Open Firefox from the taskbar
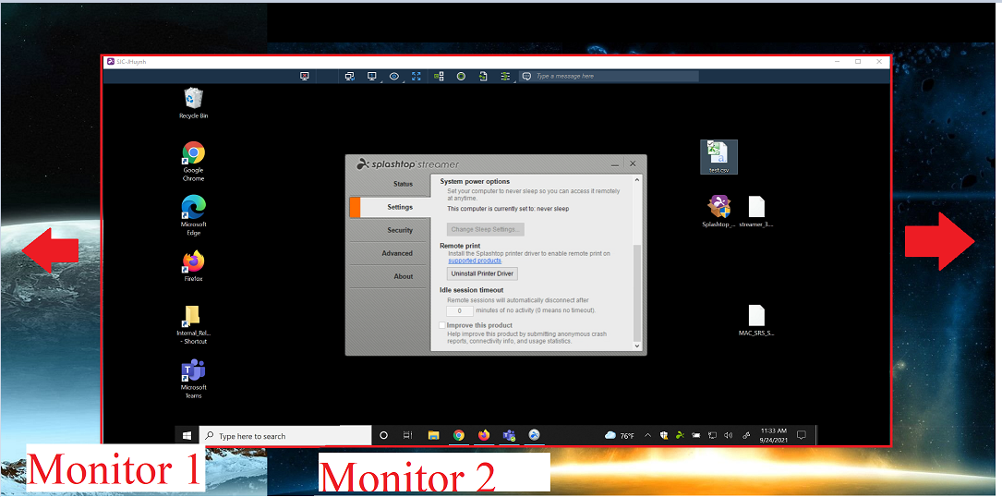The height and width of the screenshot is (497, 1002). [484, 436]
